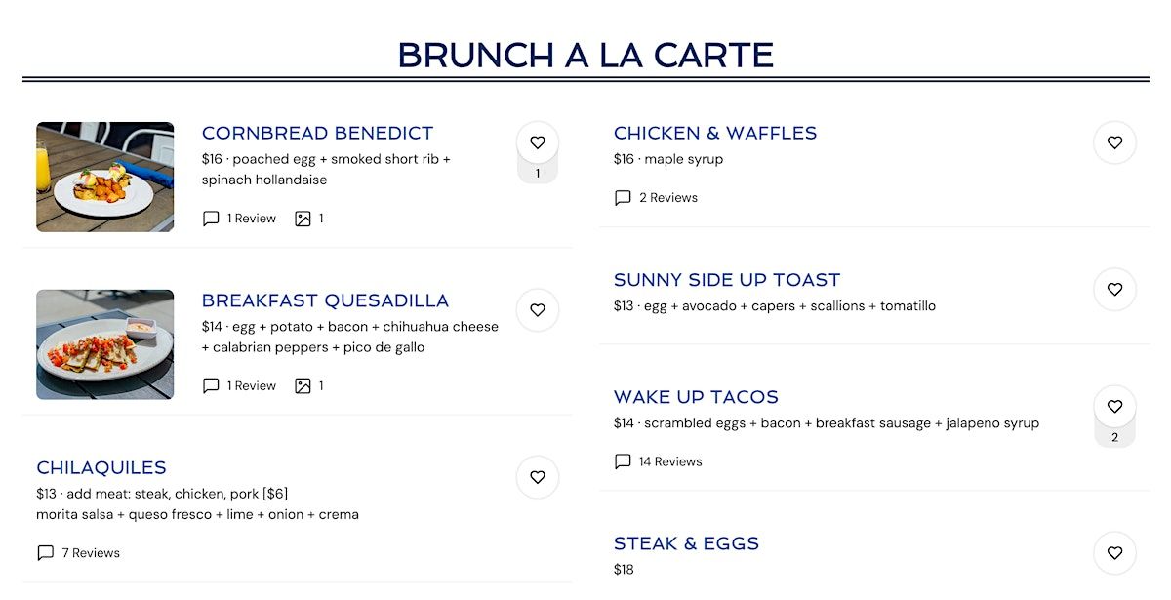
Task: Read the Breakfast Quesadilla review
Action: [x=240, y=386]
